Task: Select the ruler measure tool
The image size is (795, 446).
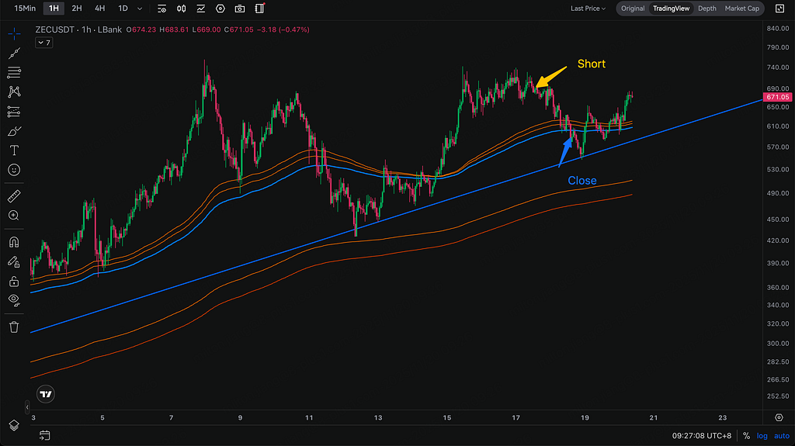Action: [14, 196]
